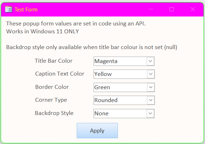The height and width of the screenshot is (144, 205).
Task: Click the 'These popup form values' sentence
Action: [76, 24]
